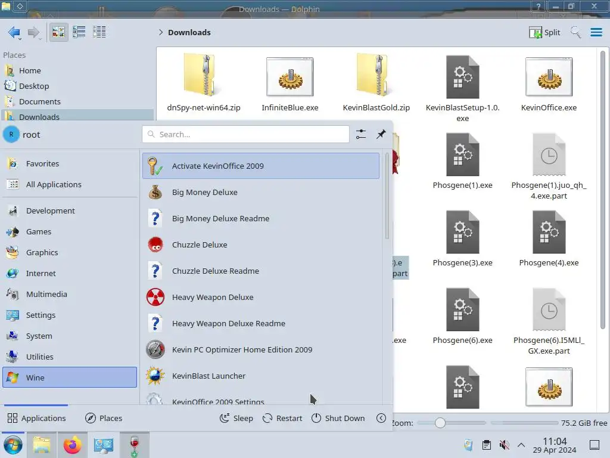Select Games category
The height and width of the screenshot is (458, 610).
tap(70, 232)
